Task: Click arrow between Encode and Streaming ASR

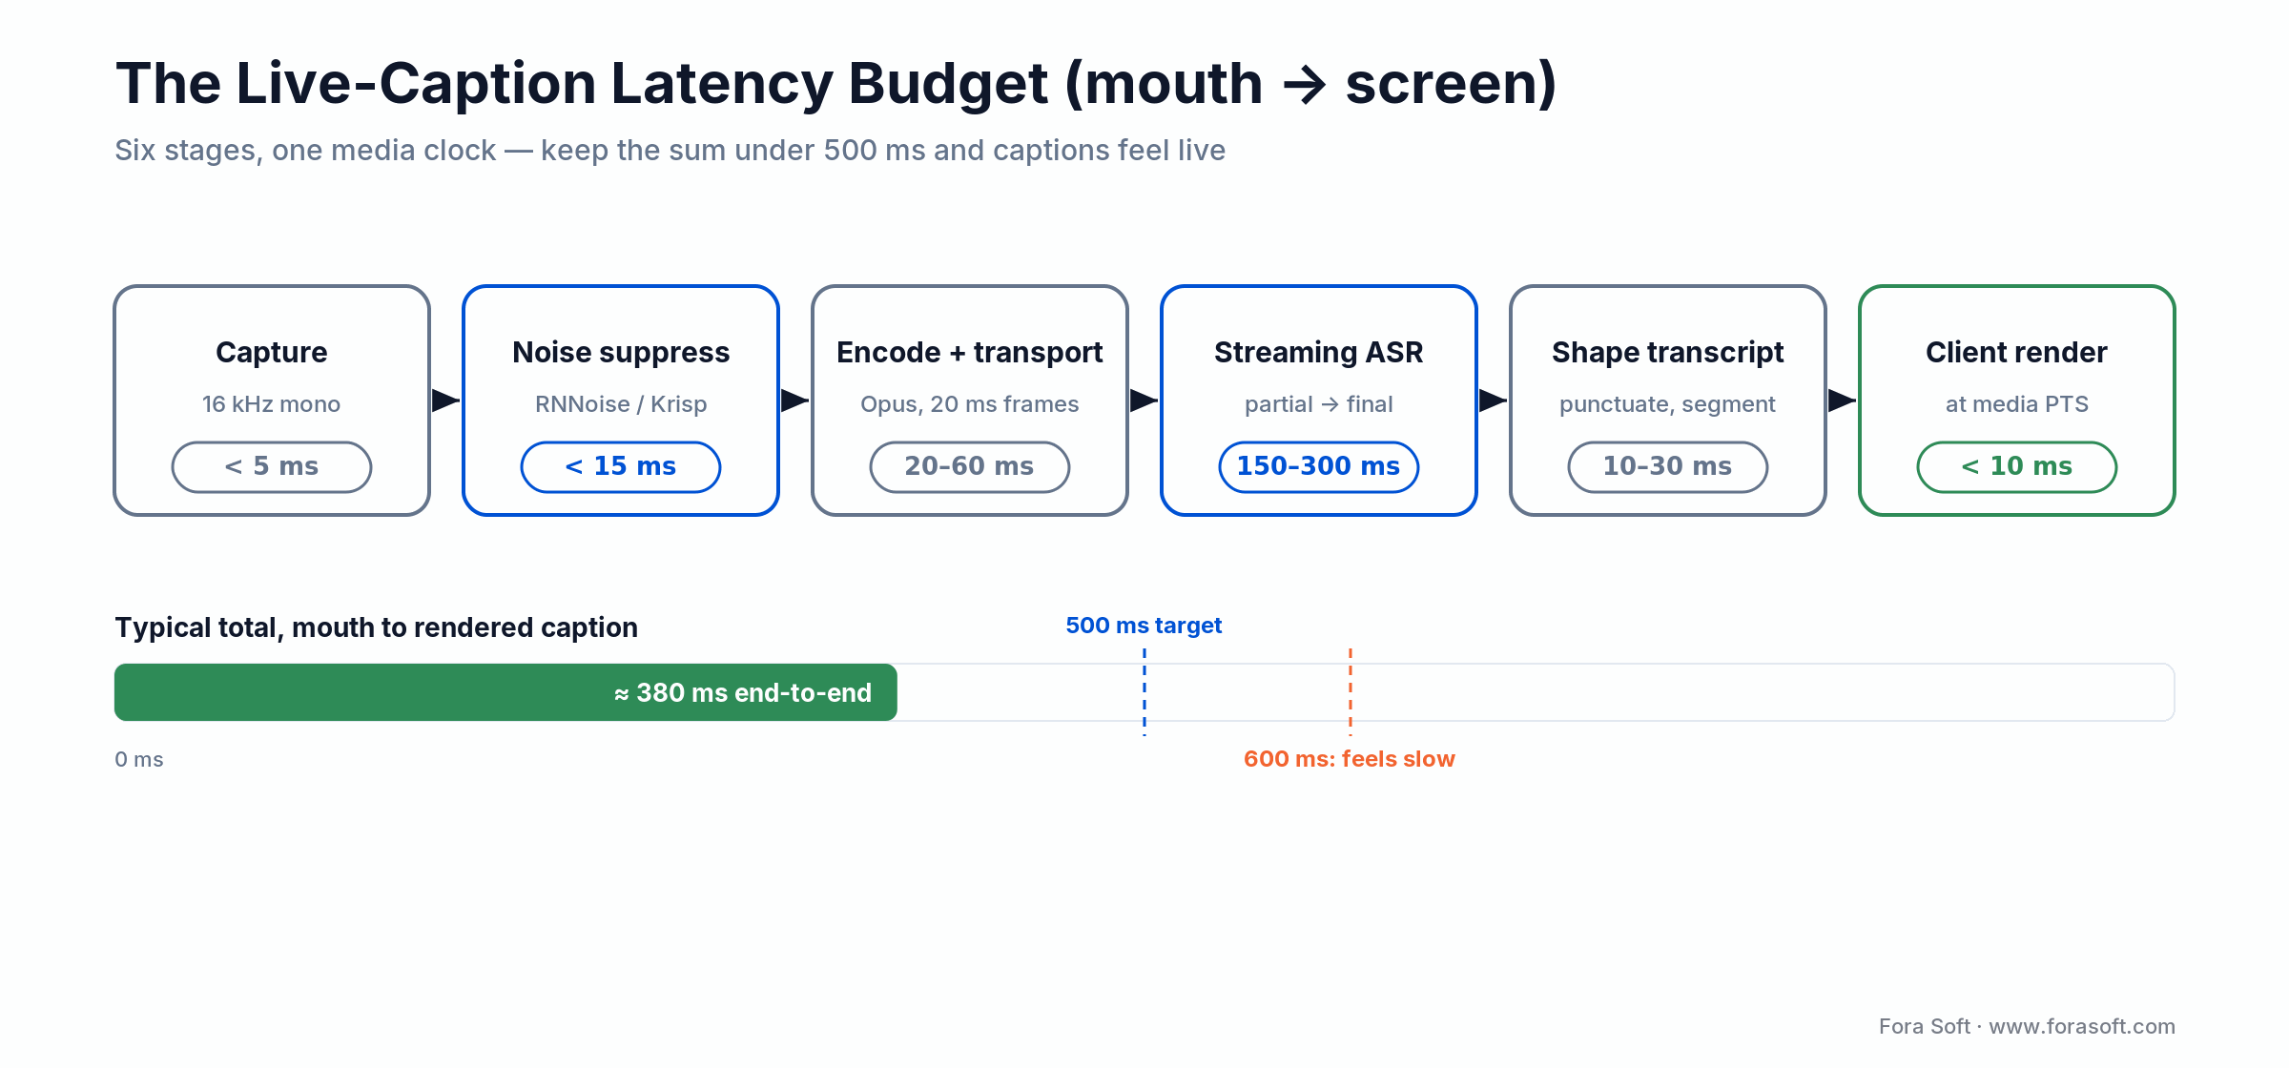Action: (1144, 400)
